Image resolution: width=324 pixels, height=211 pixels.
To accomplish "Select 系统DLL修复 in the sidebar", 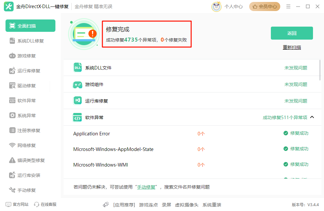I will click(26, 41).
